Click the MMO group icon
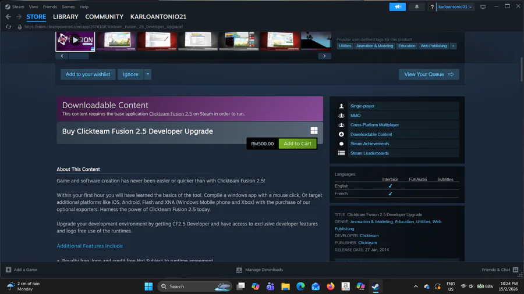 pyautogui.click(x=341, y=115)
